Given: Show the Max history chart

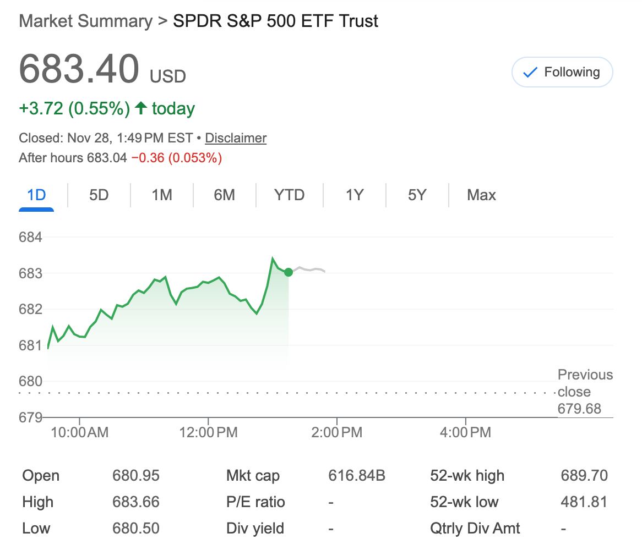Looking at the screenshot, I should point(481,195).
